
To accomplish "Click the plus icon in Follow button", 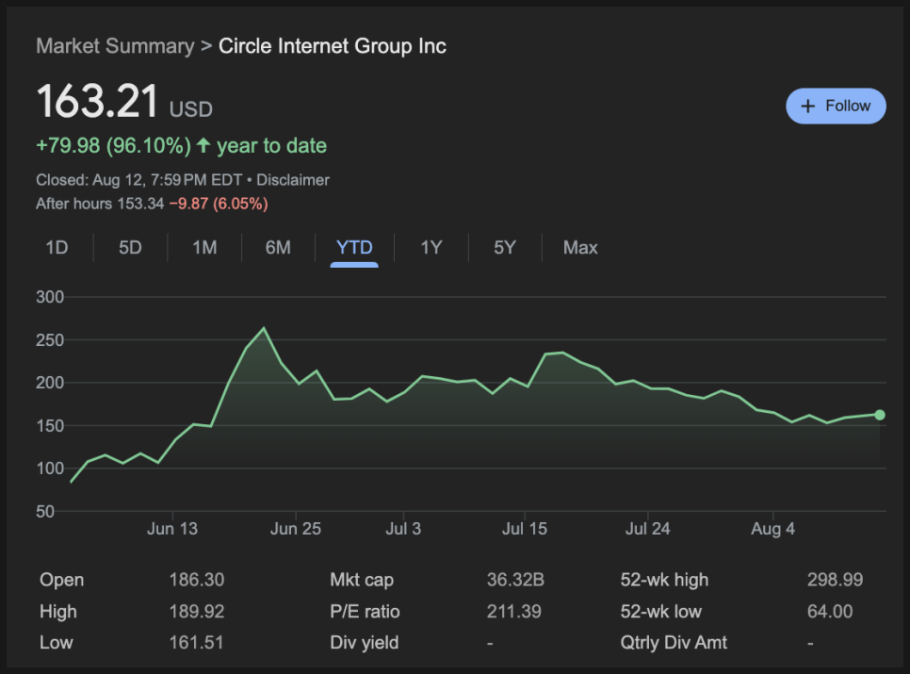I will tap(808, 107).
